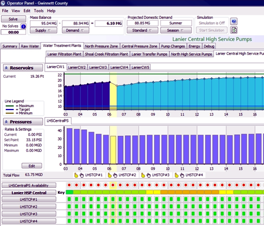Toggle first availability red dot in LHSCentralPS row
Image resolution: width=264 pixels, height=226 pixels.
pos(69,185)
